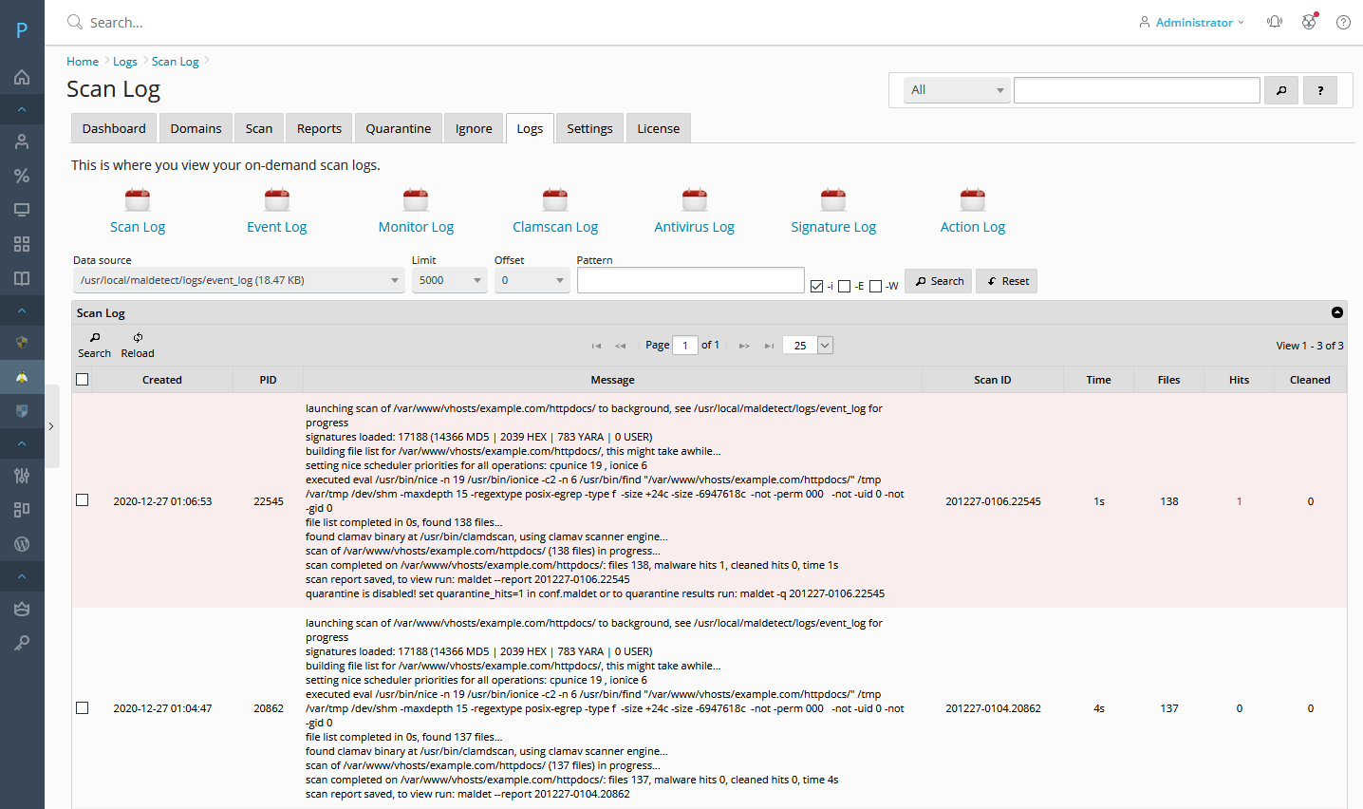
Task: Select the row with PID 20862
Action: coord(83,707)
